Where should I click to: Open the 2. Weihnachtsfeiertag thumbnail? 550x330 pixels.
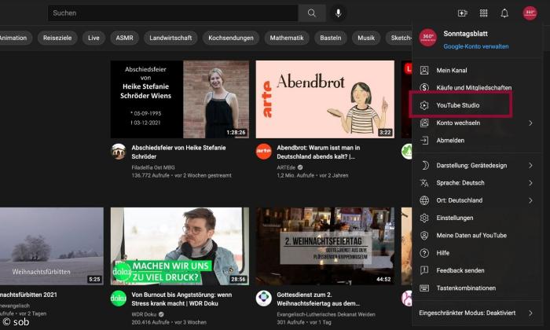(x=324, y=246)
